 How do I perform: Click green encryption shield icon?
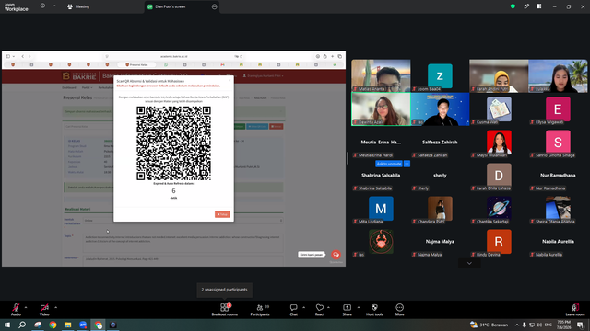click(x=513, y=6)
